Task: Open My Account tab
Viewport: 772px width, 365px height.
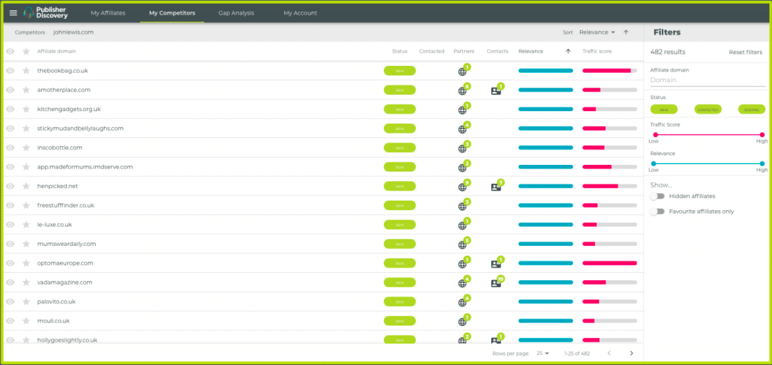Action: pos(300,13)
